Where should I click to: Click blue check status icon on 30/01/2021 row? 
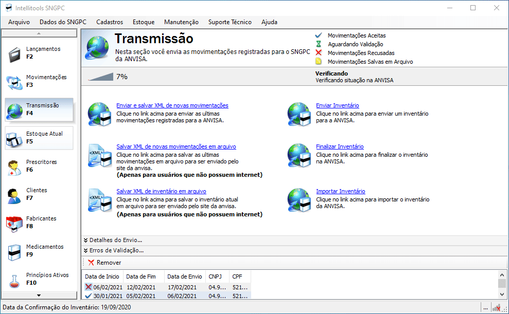(89, 295)
